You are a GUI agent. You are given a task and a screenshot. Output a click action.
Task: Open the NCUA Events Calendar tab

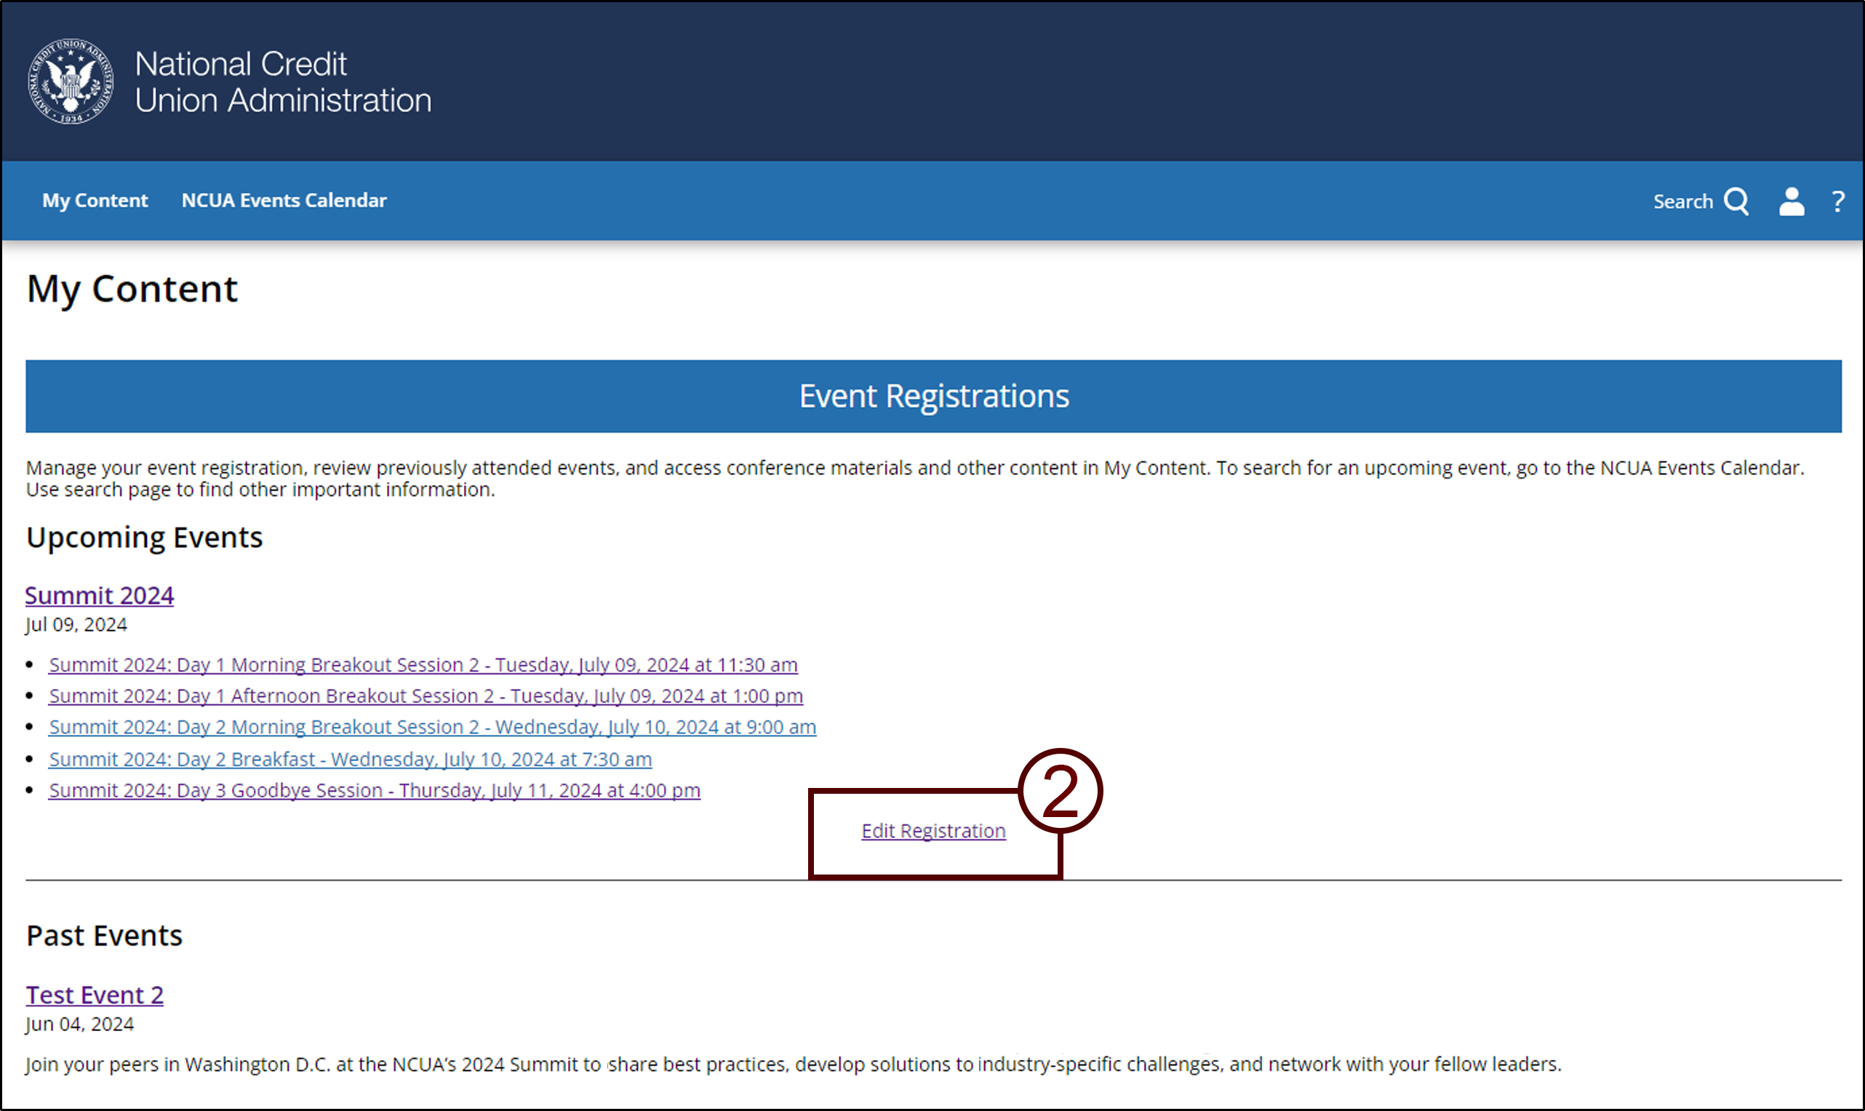point(283,199)
